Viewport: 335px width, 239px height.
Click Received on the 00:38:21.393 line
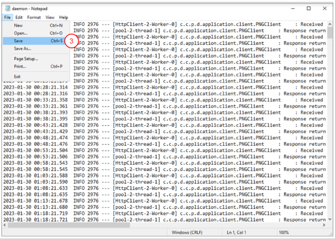pos(312,113)
